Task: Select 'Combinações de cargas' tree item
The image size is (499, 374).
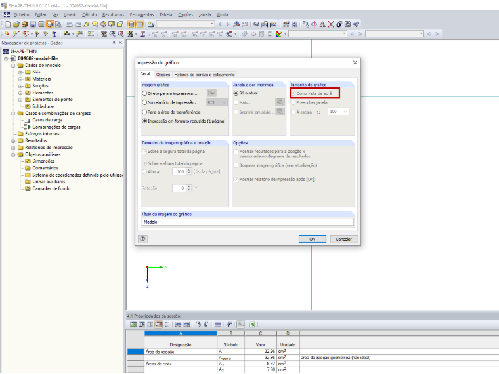Action: click(56, 127)
